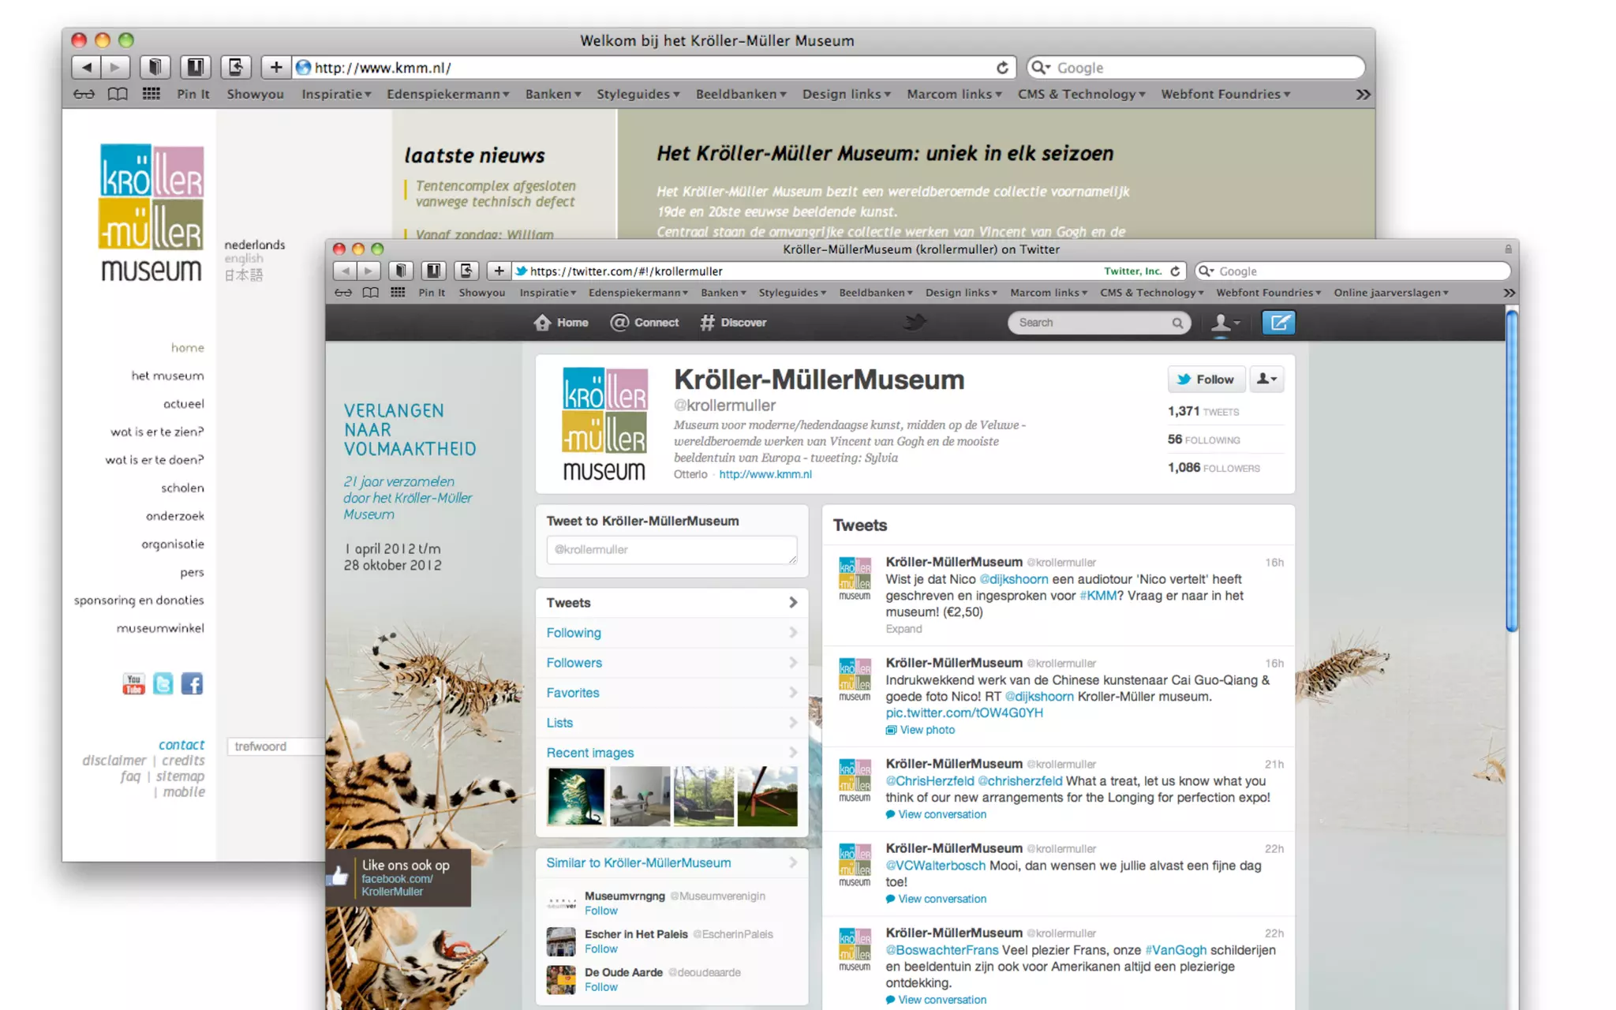
Task: Open the Twitter icon on the museum site
Action: [163, 683]
